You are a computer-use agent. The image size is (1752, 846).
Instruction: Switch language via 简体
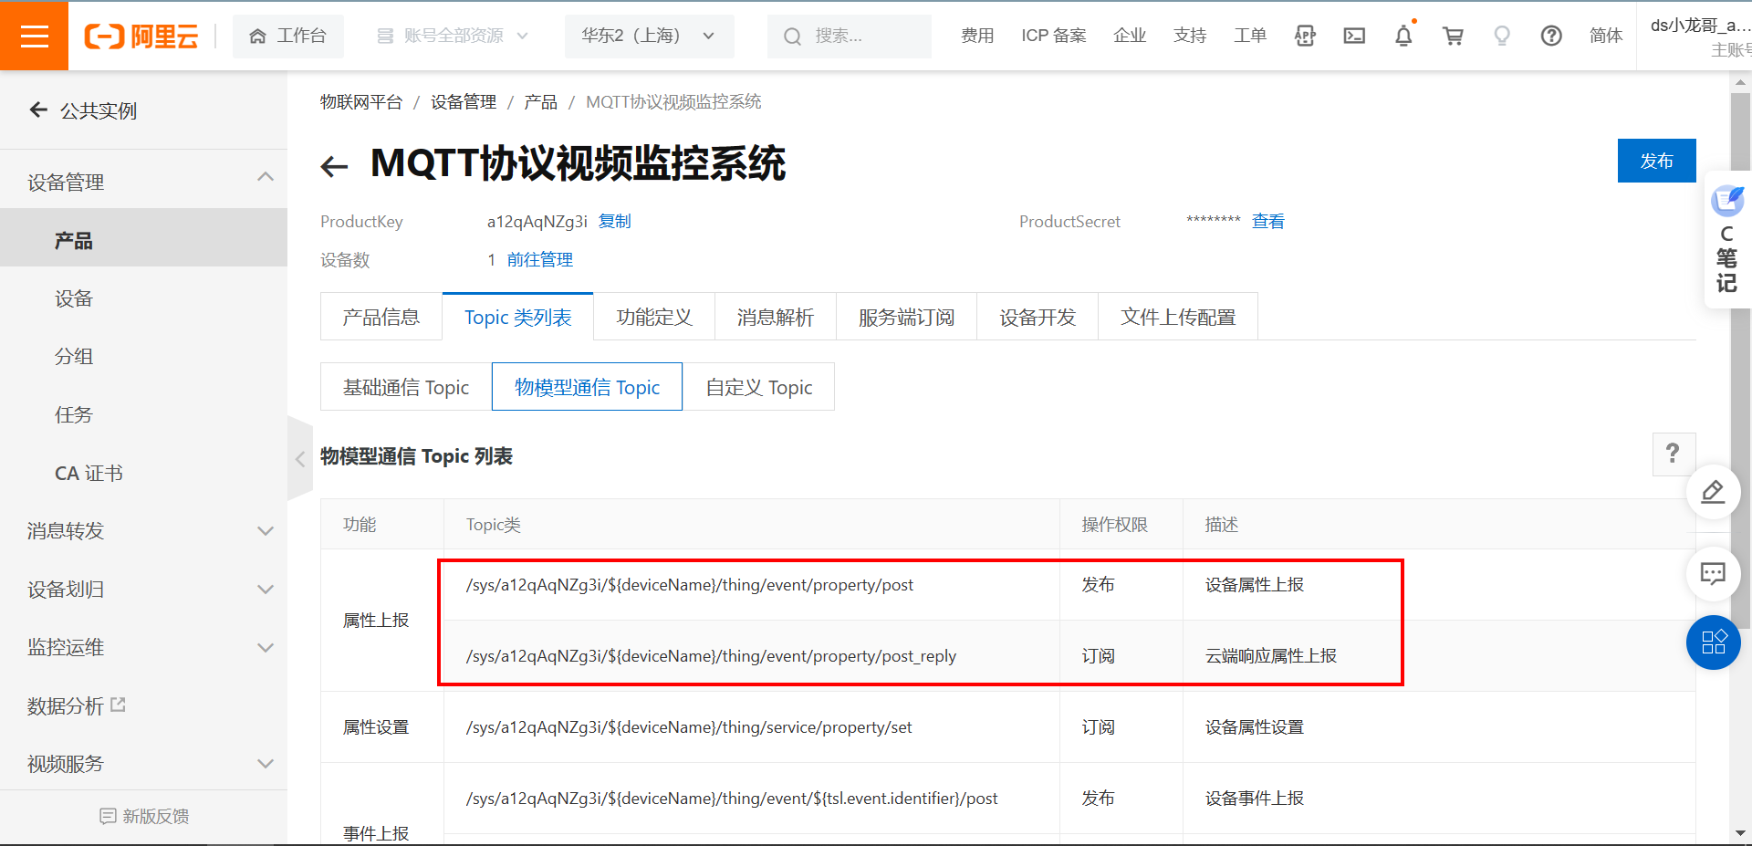[1606, 36]
